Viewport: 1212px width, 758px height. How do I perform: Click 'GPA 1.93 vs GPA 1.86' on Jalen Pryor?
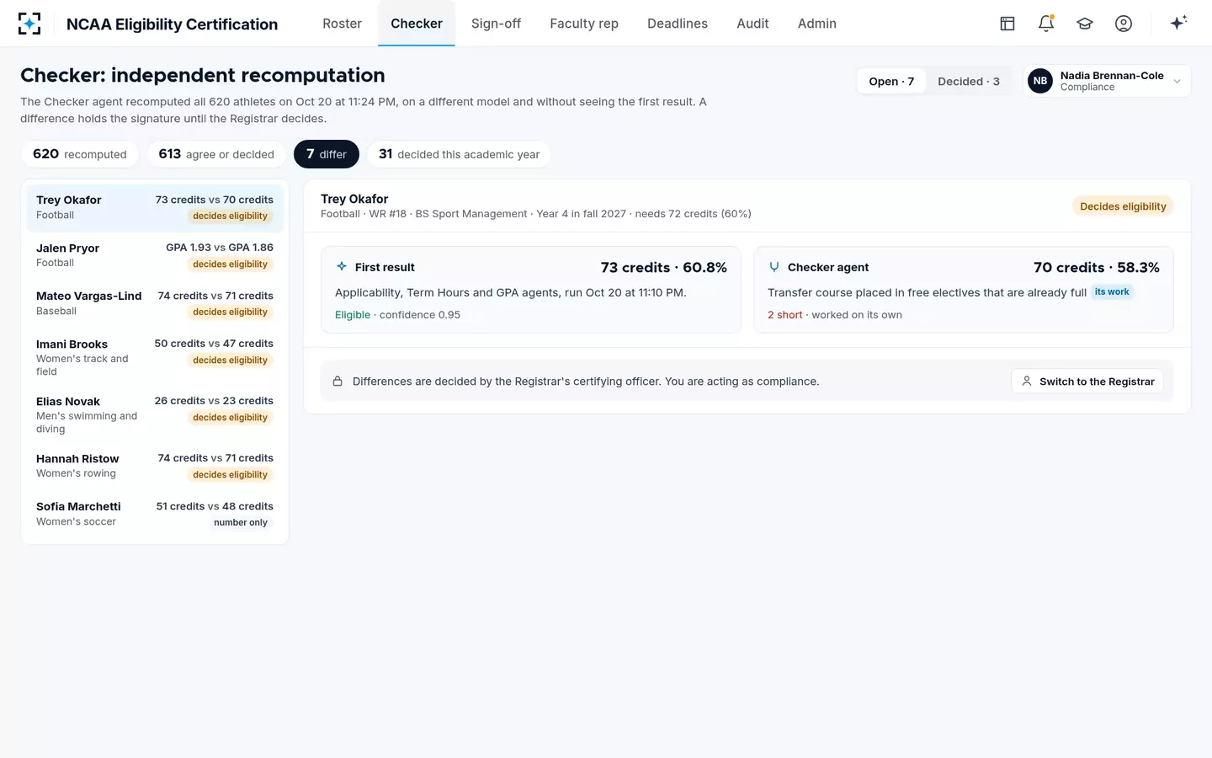pos(220,248)
